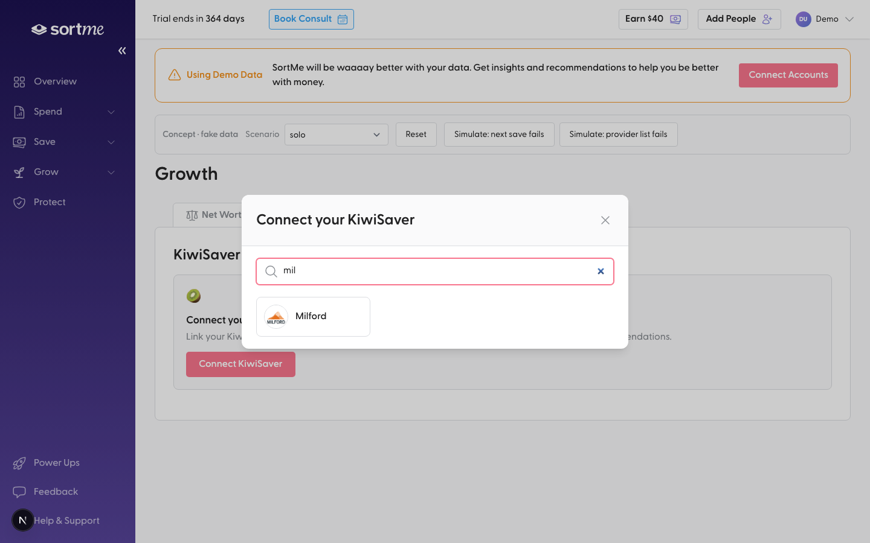Close the Connect your KiwiSaver dialog
The image size is (870, 543).
tap(605, 220)
